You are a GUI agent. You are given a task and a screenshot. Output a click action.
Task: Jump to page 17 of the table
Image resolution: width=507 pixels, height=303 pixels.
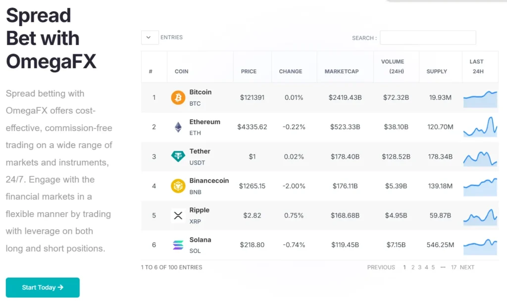[x=454, y=267]
